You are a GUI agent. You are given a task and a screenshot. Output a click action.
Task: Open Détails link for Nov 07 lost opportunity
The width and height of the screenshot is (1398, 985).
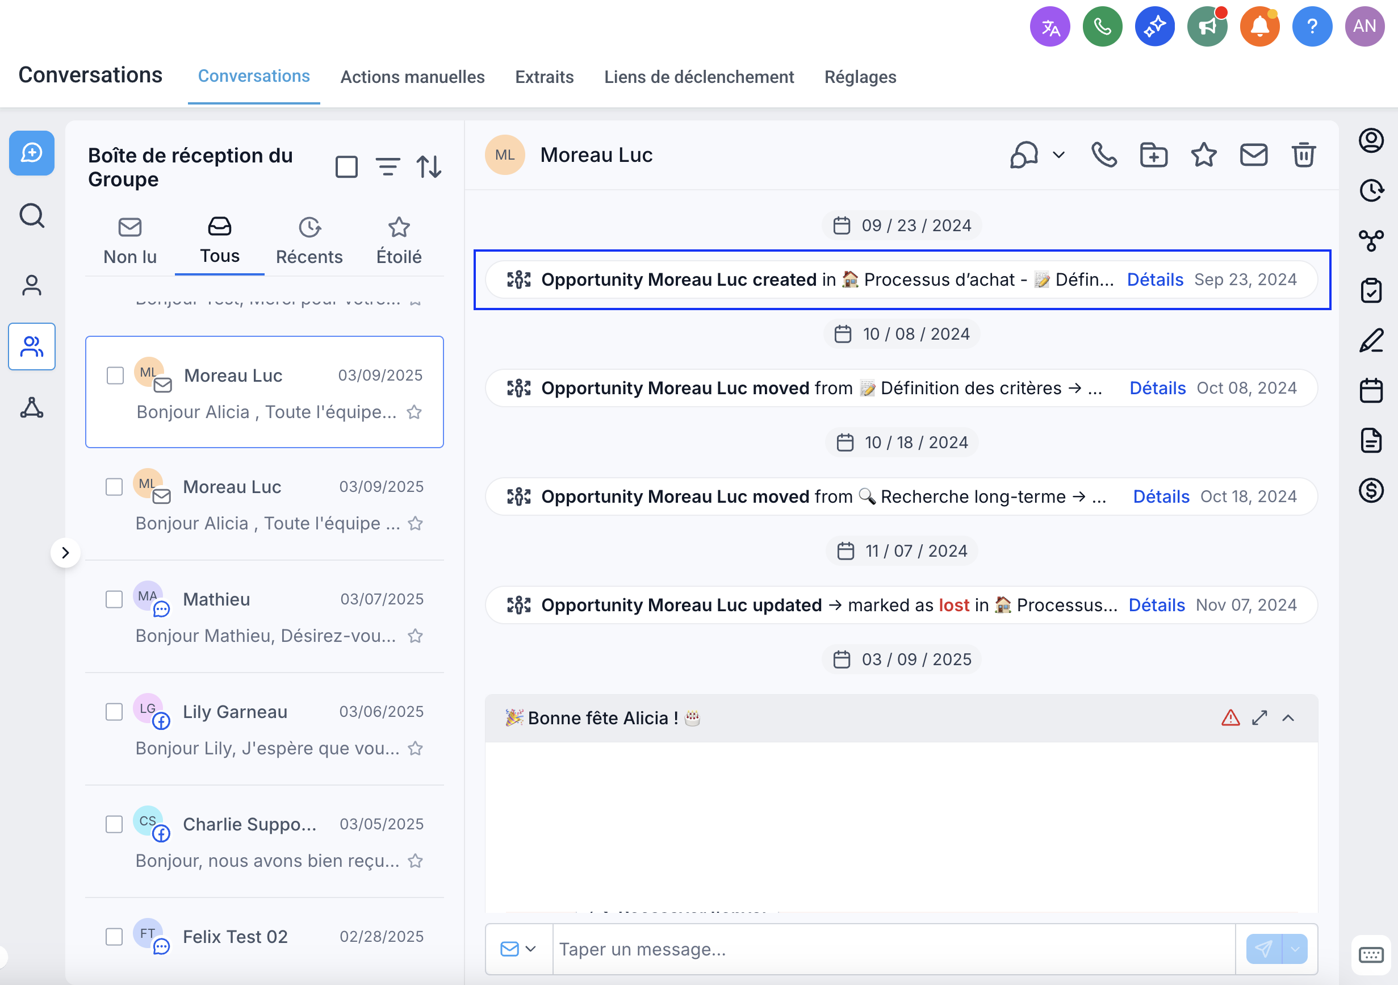point(1156,605)
